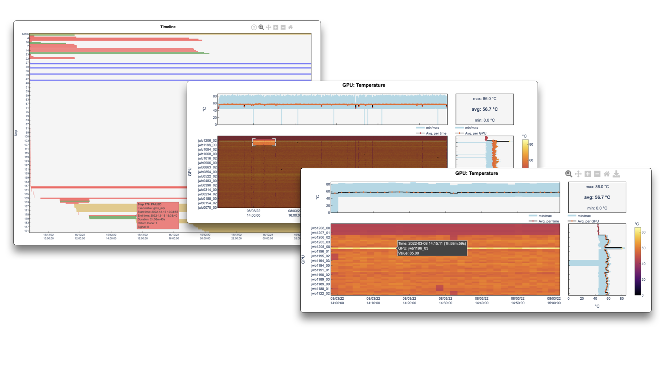Viewport: 662px width, 372px height.
Task: Click the help icon in Timeline toolbar
Action: click(x=254, y=27)
